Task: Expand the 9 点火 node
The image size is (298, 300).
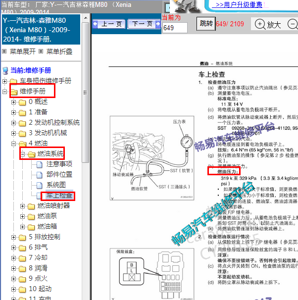Action: pos(13,279)
